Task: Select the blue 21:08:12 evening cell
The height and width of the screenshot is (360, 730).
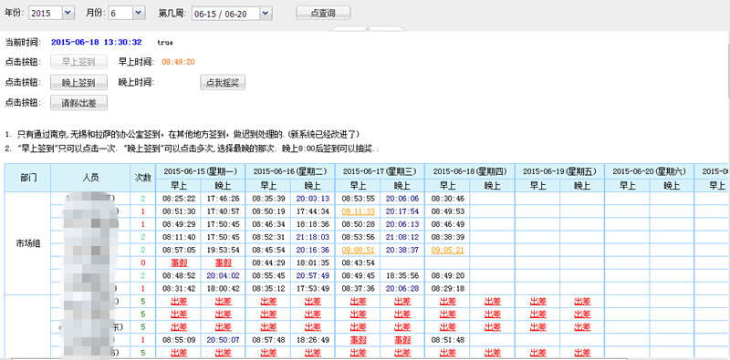Action: [x=402, y=237]
